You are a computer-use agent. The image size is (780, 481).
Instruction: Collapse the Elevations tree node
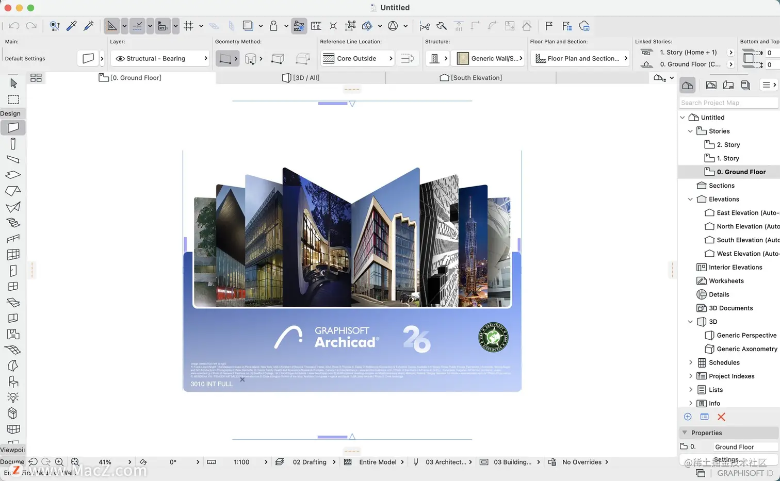point(690,199)
